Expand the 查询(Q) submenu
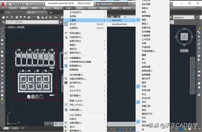 point(85,49)
